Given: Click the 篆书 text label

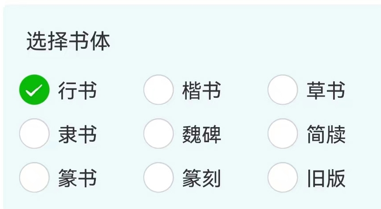Looking at the screenshot, I should point(77,178).
